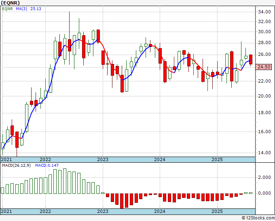Click the 14.00 price axis label
The image size is (275, 221).
pos(264,153)
